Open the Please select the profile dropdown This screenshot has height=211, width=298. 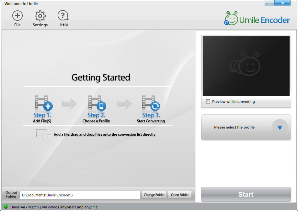coord(235,127)
